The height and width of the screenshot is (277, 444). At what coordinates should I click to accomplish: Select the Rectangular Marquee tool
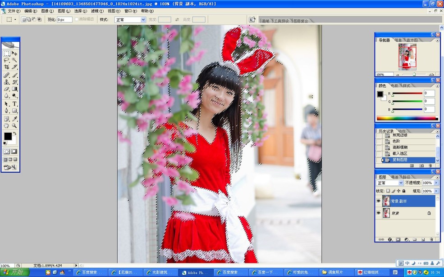click(x=7, y=54)
